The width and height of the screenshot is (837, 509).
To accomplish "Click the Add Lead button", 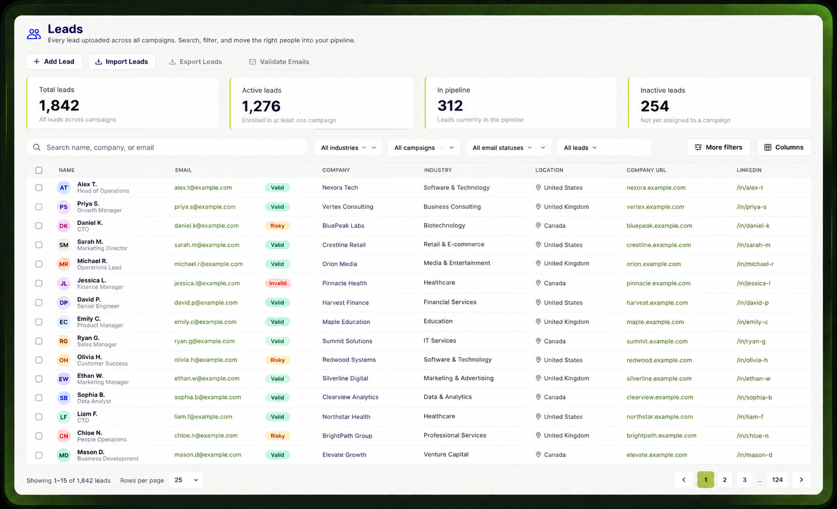I will pyautogui.click(x=54, y=61).
